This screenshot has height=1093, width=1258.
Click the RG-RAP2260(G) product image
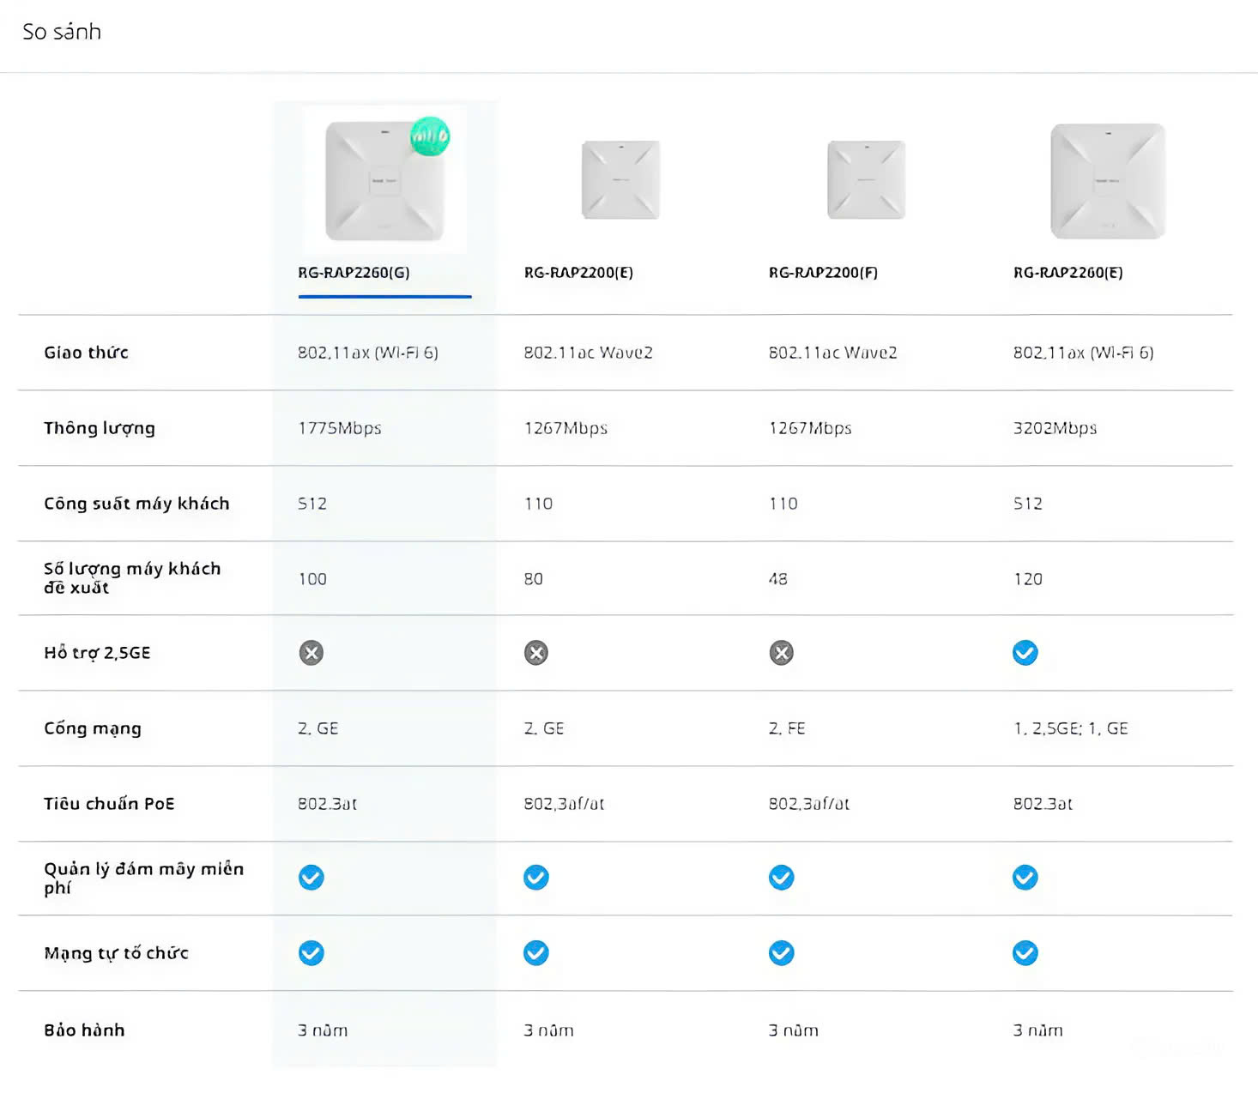tap(383, 182)
